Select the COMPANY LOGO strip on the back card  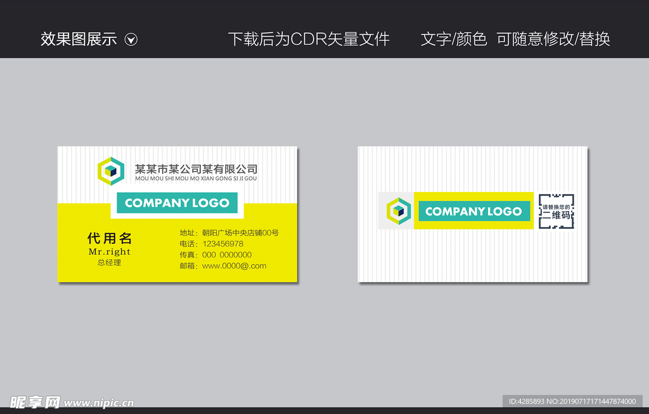click(474, 211)
